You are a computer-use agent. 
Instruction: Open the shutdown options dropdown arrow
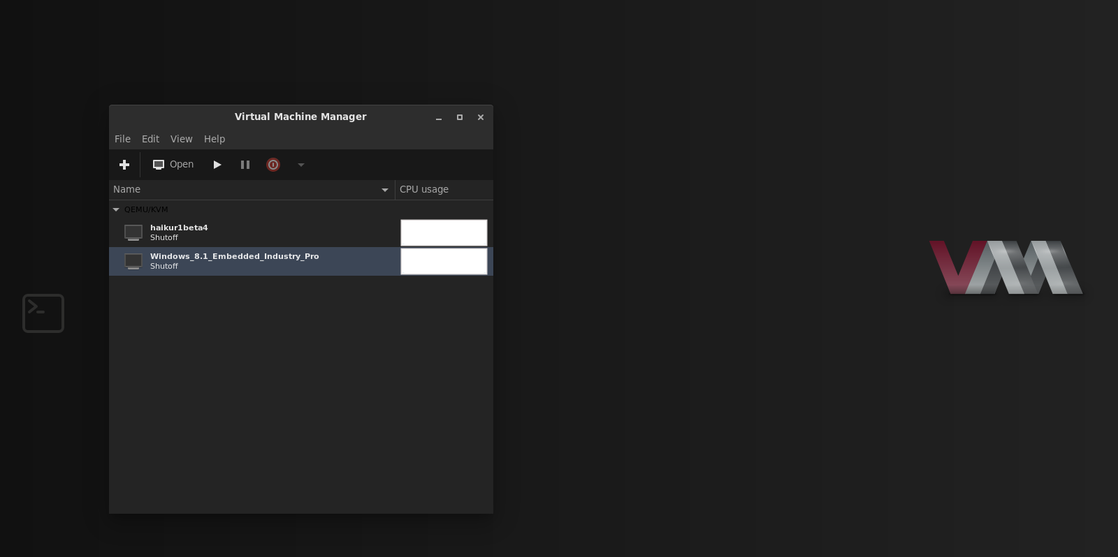[x=301, y=165]
